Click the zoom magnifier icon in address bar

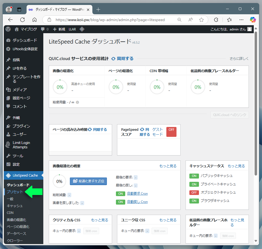(180, 20)
